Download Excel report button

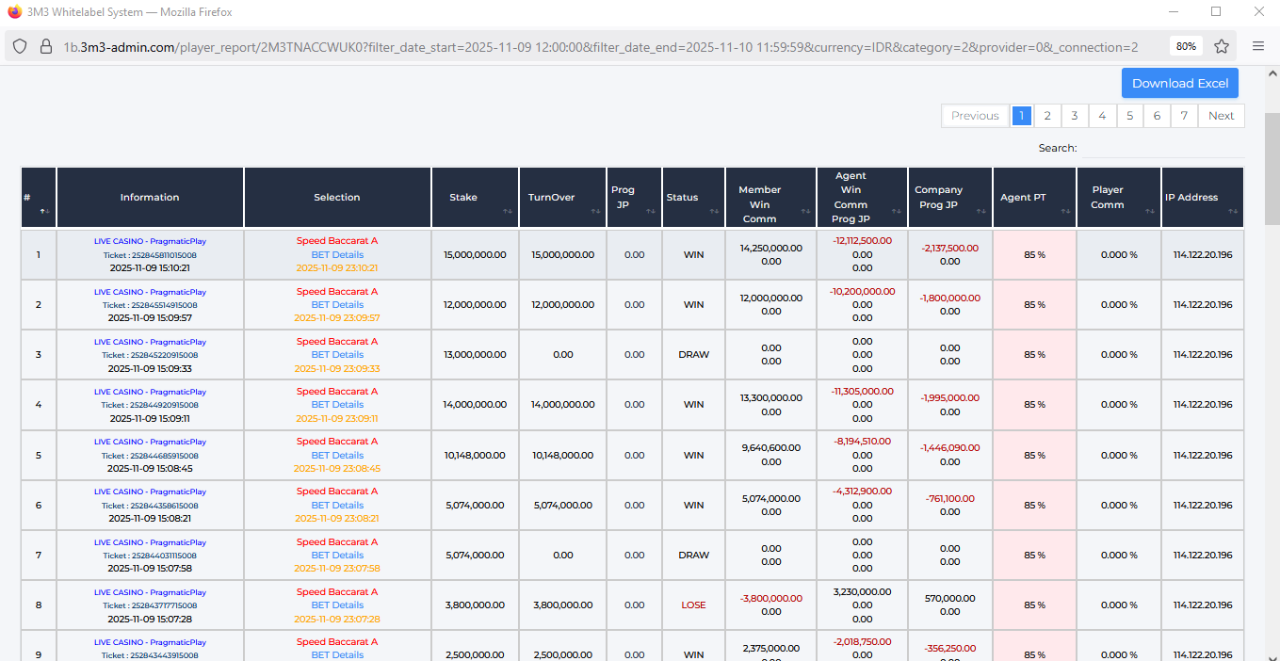(x=1180, y=83)
